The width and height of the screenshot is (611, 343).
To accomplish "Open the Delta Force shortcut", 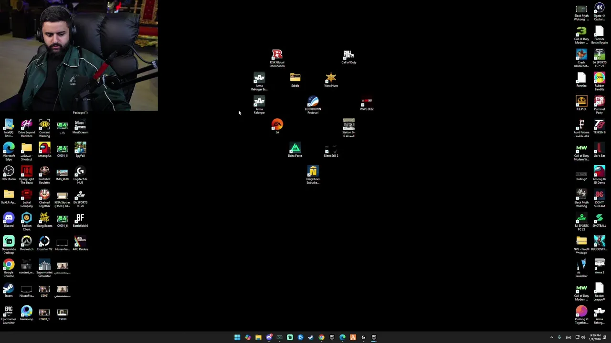I will [295, 150].
